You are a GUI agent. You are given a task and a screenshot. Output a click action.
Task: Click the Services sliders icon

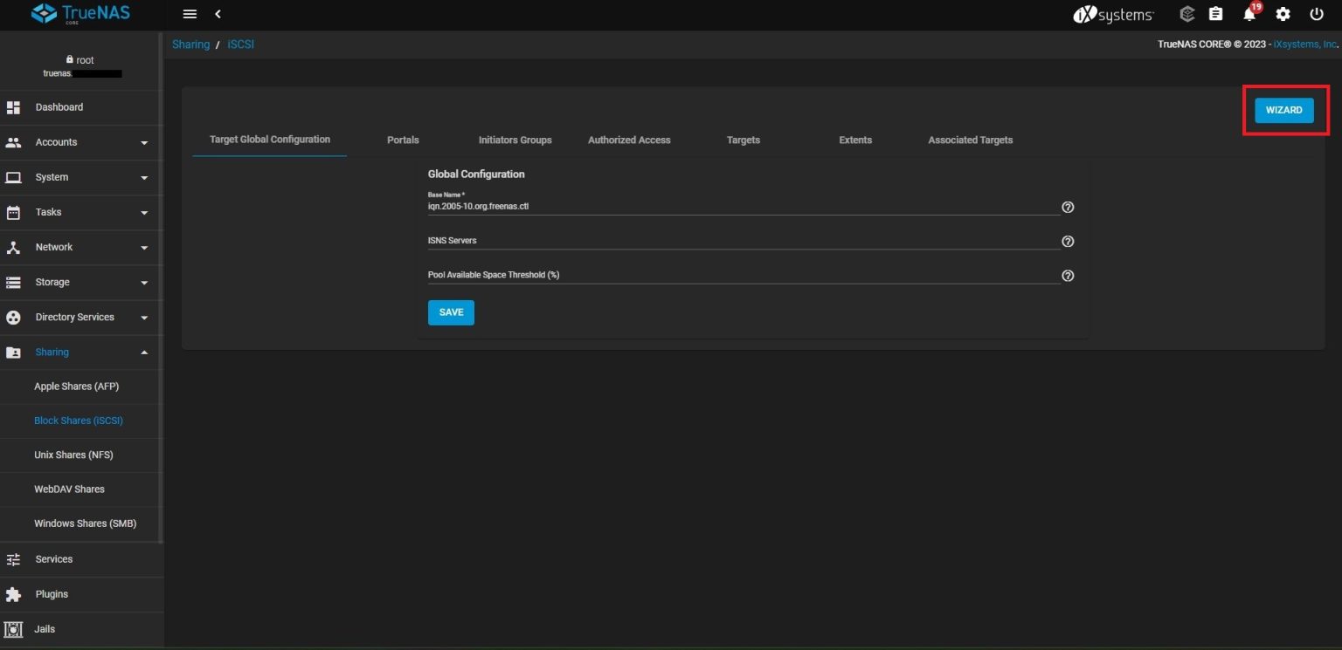point(14,559)
